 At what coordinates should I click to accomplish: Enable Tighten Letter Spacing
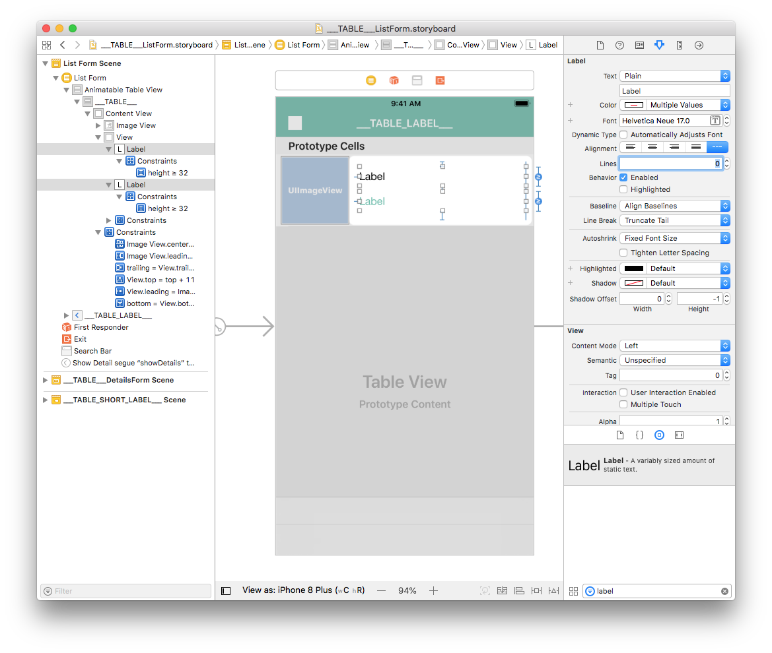pyautogui.click(x=623, y=252)
